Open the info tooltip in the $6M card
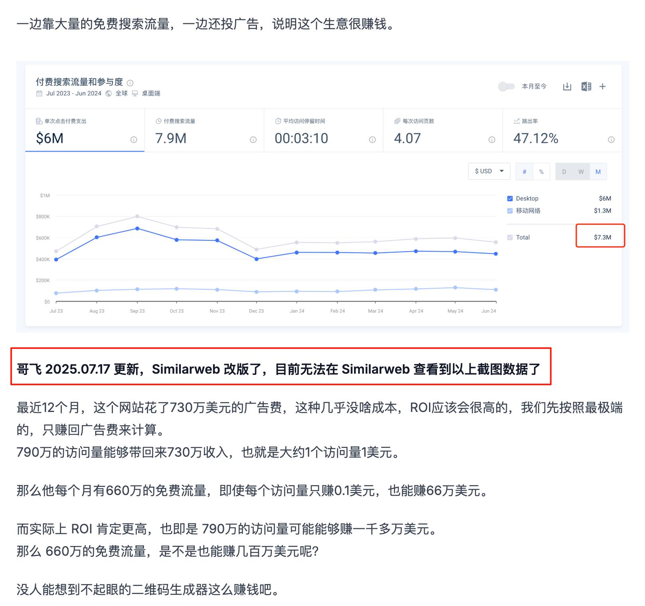The image size is (645, 606). point(134,140)
